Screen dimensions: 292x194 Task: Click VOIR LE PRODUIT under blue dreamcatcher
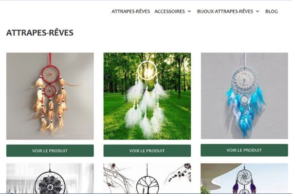click(x=244, y=150)
